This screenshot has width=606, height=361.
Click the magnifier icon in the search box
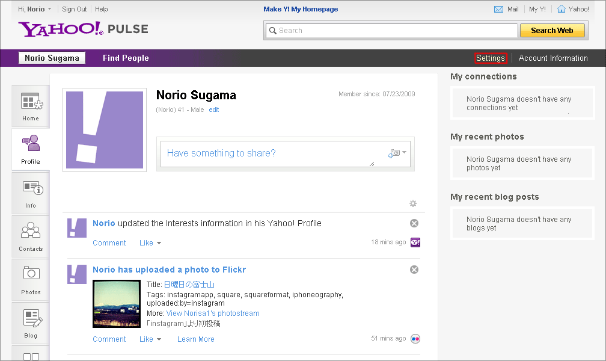[273, 31]
